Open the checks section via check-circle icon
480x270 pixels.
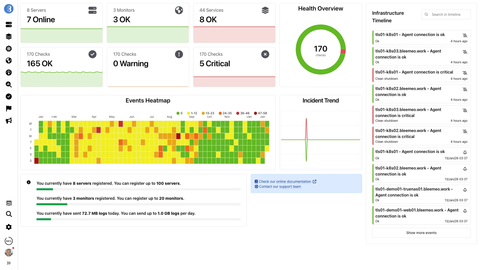click(x=9, y=96)
